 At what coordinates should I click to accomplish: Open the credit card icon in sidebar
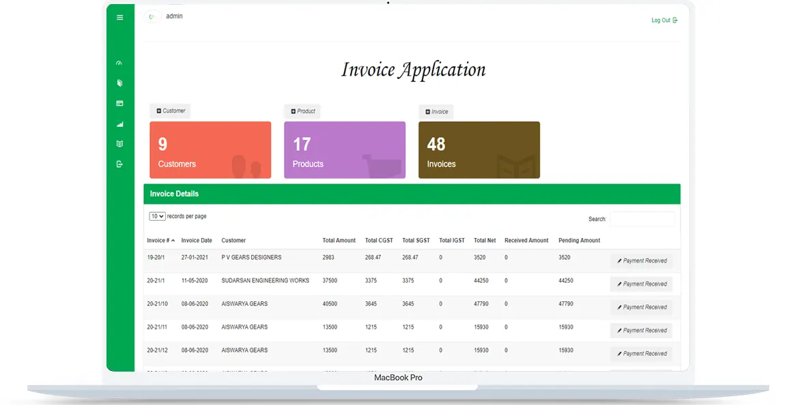coord(119,103)
